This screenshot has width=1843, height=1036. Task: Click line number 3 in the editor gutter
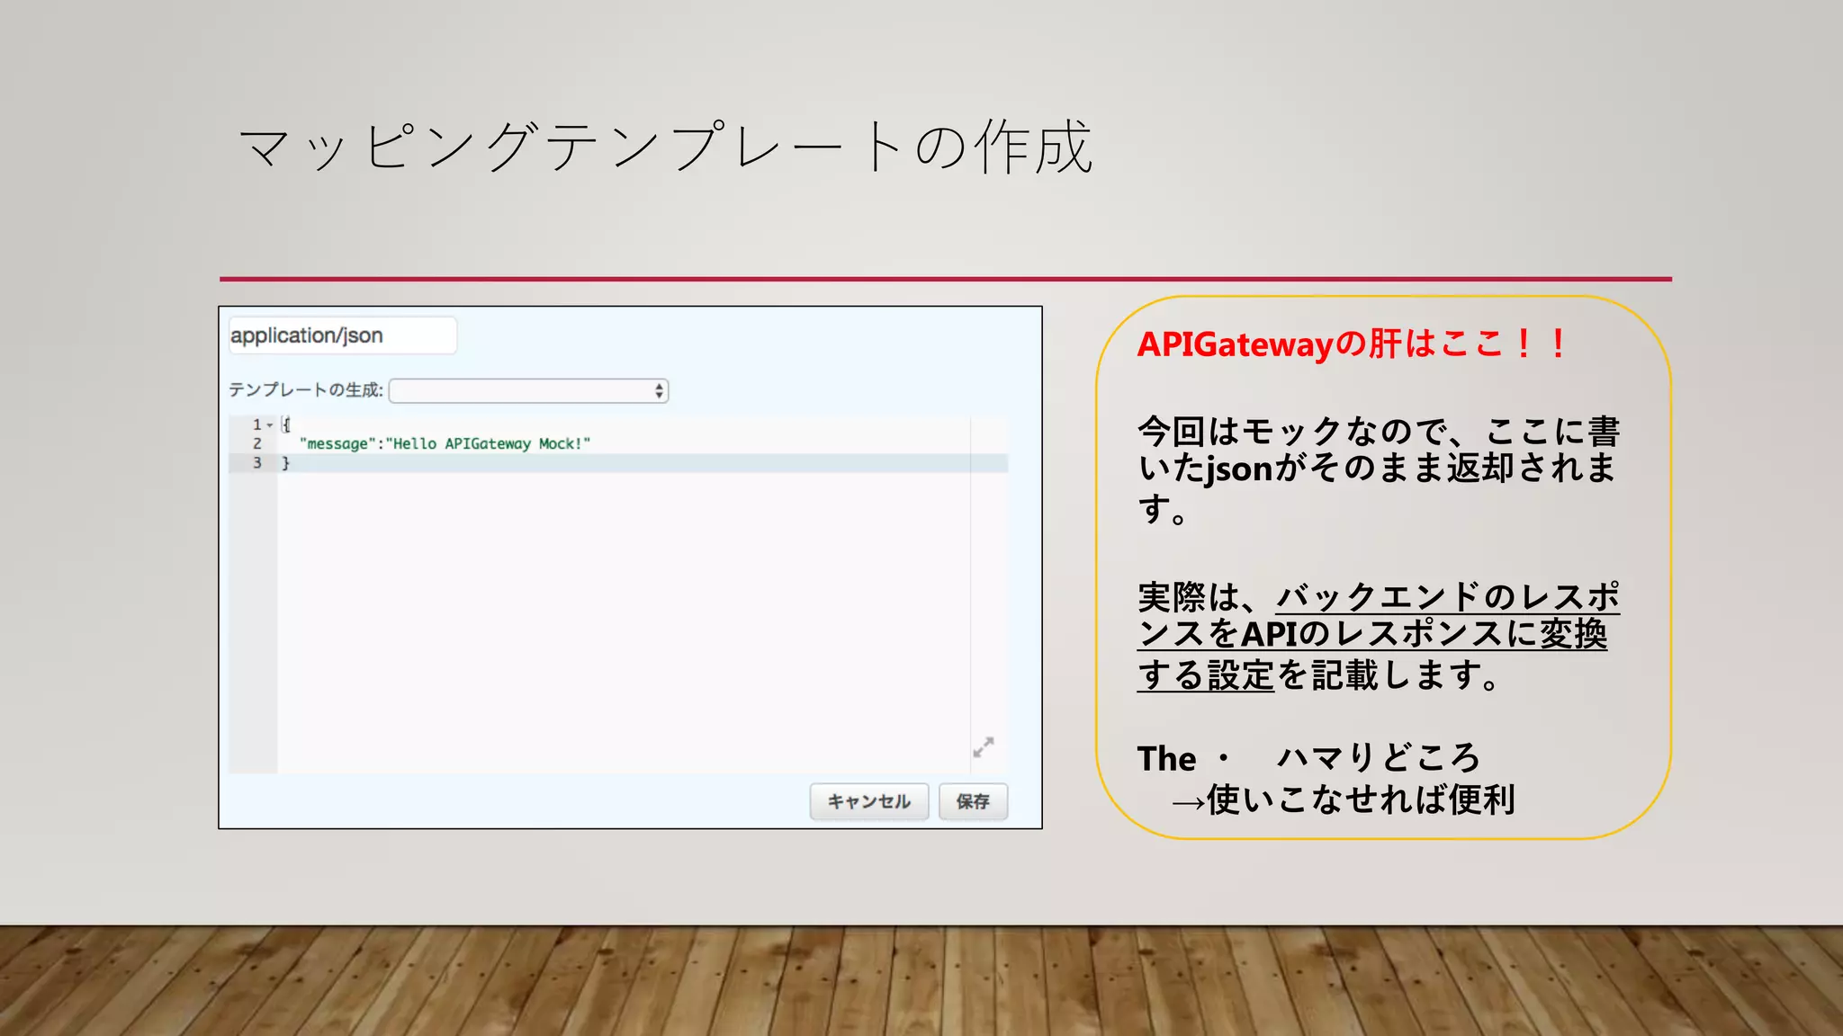[x=257, y=462]
